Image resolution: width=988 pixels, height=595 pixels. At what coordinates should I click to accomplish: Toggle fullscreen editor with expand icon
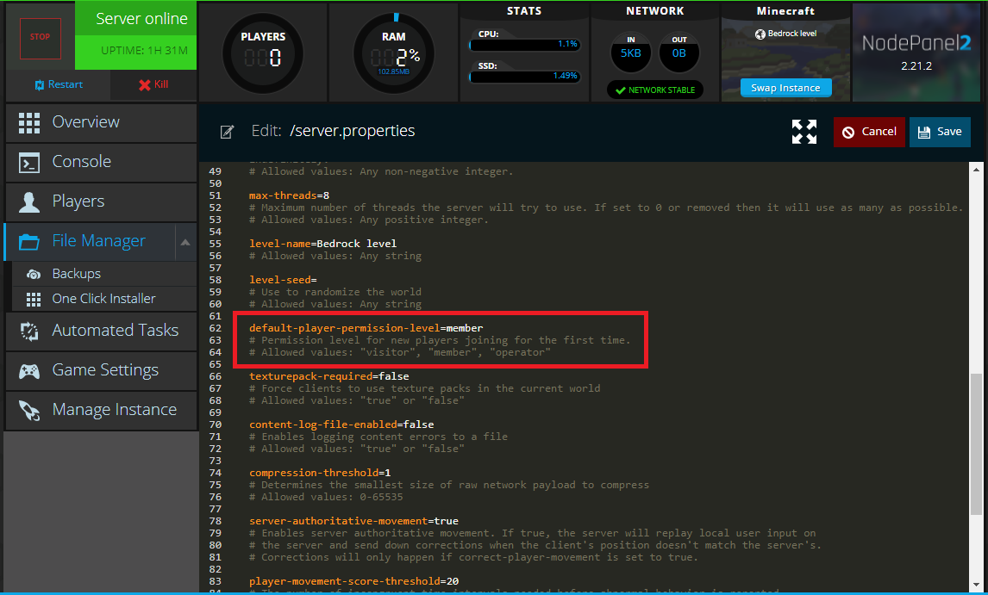(x=804, y=132)
